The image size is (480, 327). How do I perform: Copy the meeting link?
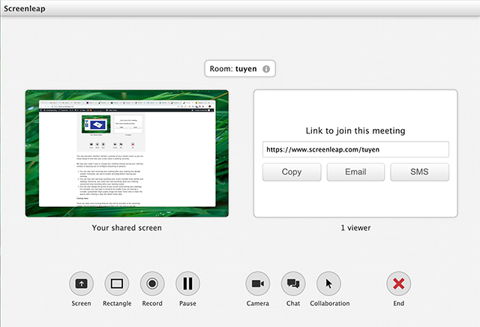pos(292,172)
